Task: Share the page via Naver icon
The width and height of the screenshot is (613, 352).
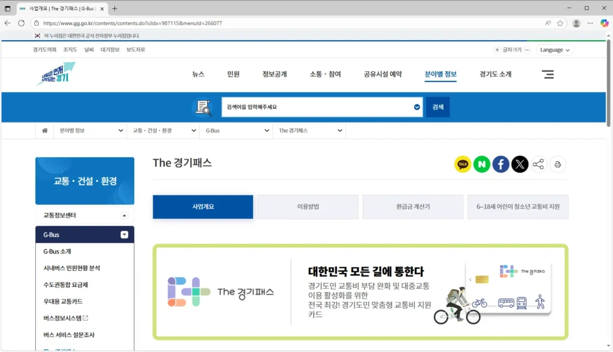Action: (x=481, y=164)
